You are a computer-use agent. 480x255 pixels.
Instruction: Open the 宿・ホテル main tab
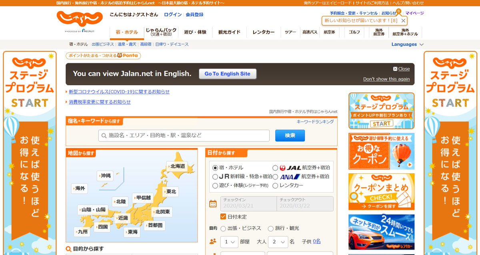(x=127, y=32)
